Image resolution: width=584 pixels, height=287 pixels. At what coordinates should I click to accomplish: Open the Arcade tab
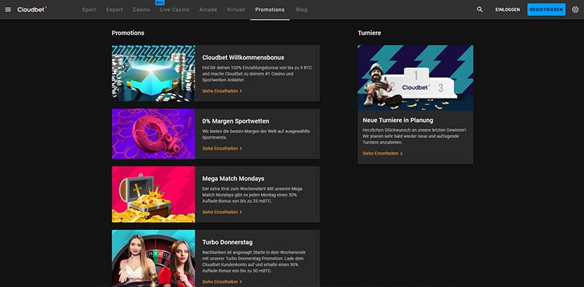[x=208, y=9]
